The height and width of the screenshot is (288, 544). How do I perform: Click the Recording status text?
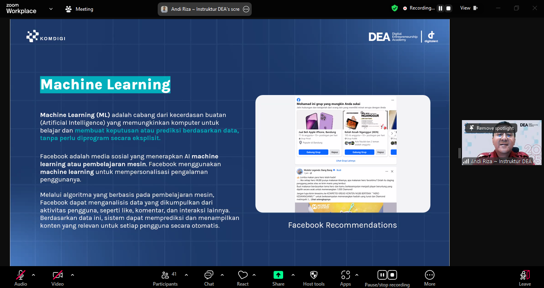(x=422, y=8)
